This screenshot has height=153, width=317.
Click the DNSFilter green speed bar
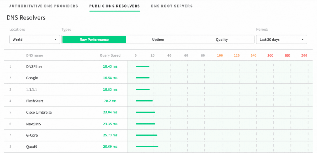tap(143, 66)
